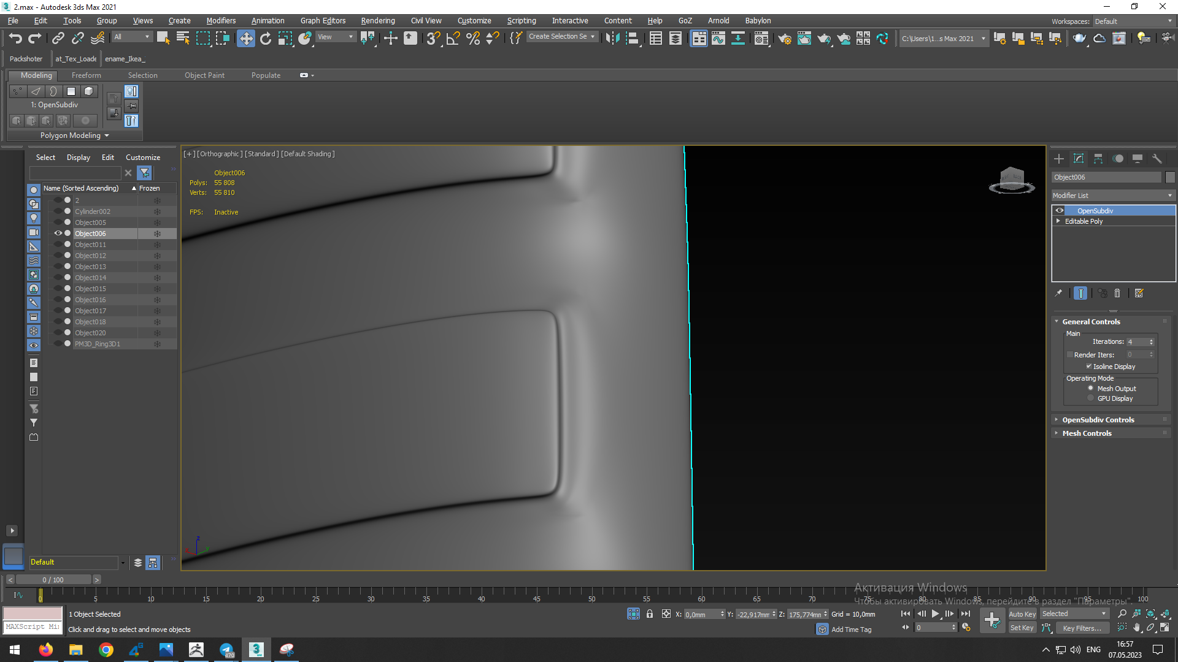Switch to the Freeform ribbon tab
1178x662 pixels.
coord(86,75)
